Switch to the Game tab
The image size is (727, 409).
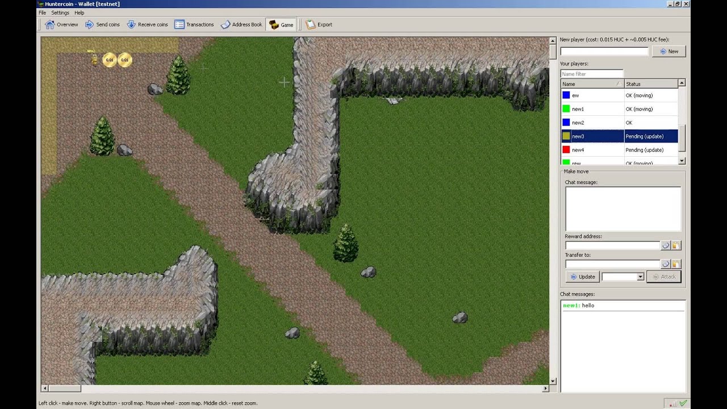[x=281, y=24]
